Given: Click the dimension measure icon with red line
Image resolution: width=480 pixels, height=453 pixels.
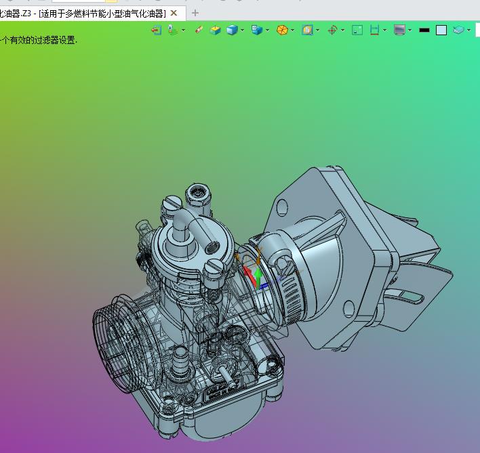Looking at the screenshot, I should [374, 30].
